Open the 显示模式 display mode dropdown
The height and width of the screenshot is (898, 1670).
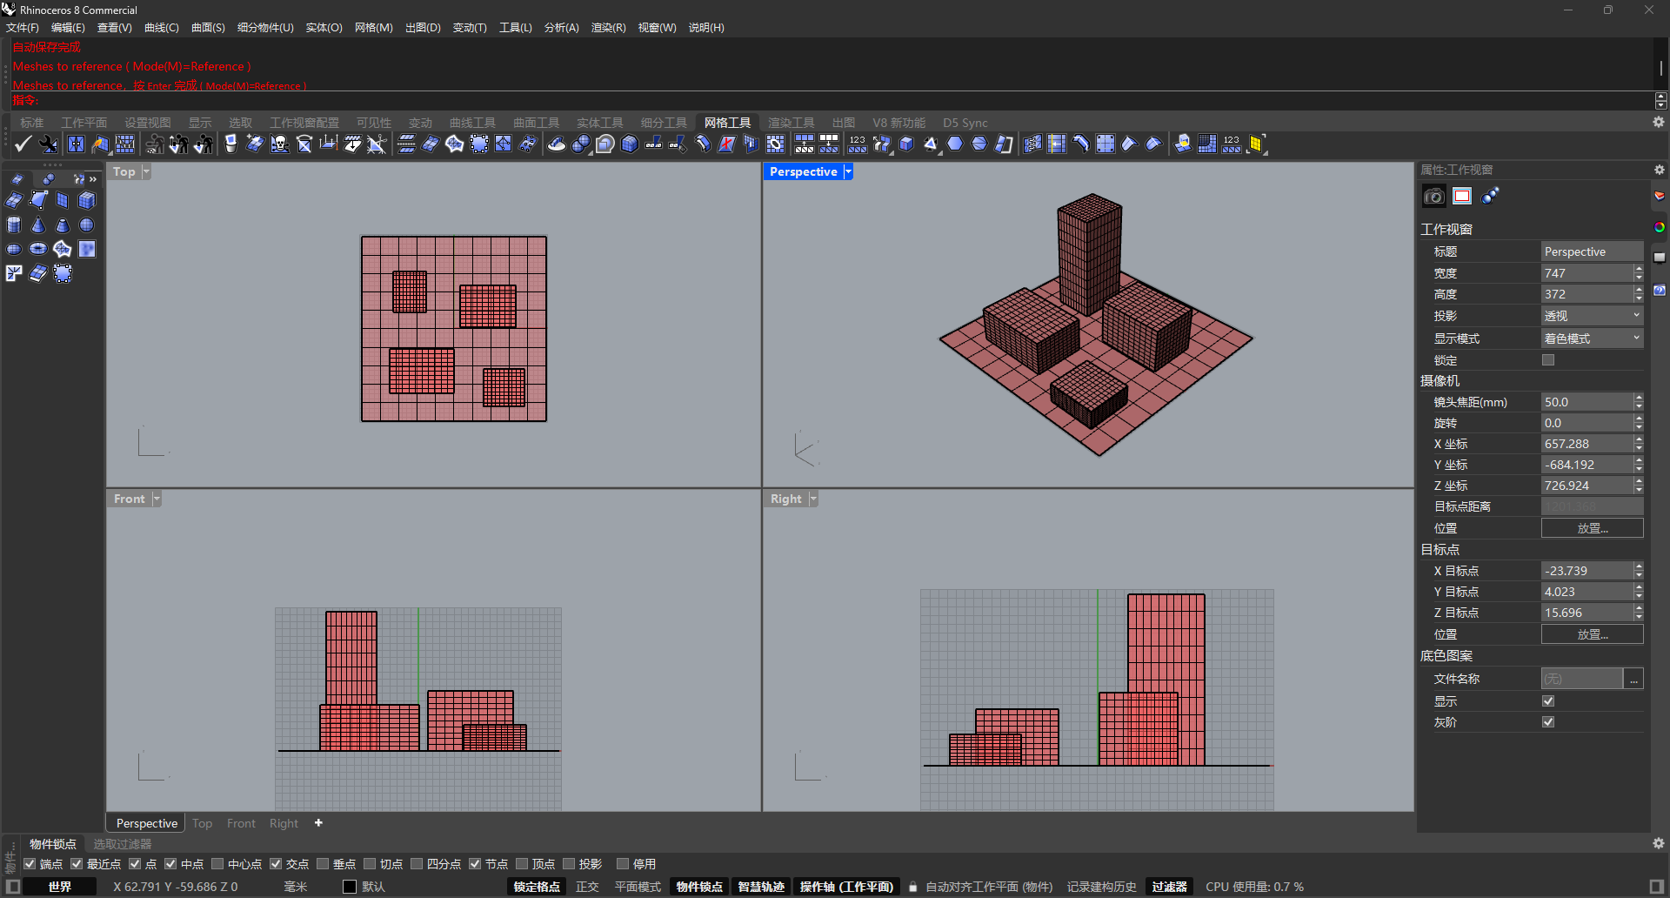1592,338
